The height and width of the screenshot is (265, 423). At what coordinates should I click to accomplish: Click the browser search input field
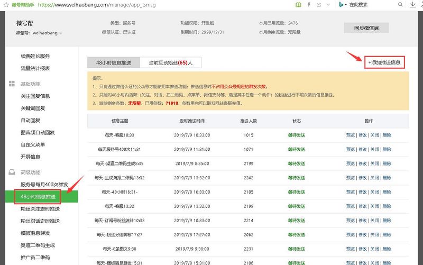click(372, 5)
